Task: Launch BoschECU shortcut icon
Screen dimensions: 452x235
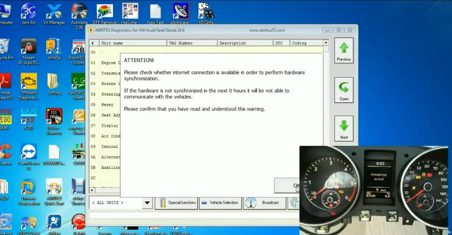Action: click(x=78, y=51)
